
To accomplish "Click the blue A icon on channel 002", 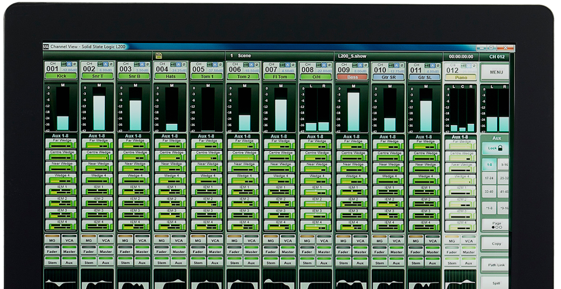I will click(105, 65).
